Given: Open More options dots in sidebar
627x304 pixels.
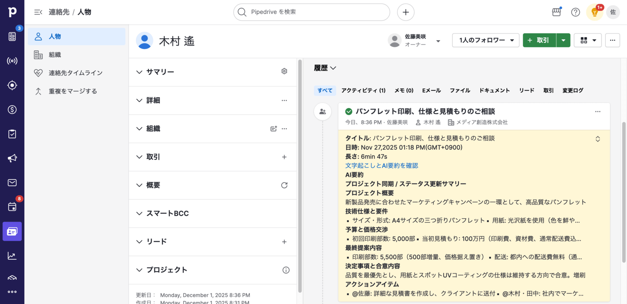Looking at the screenshot, I should [x=12, y=292].
